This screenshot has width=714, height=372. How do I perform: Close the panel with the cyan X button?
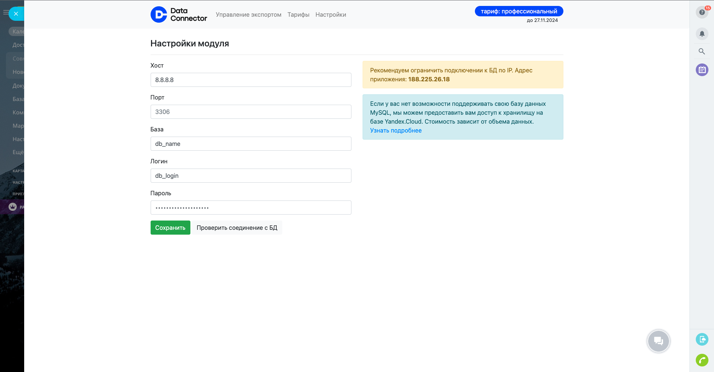coord(16,14)
